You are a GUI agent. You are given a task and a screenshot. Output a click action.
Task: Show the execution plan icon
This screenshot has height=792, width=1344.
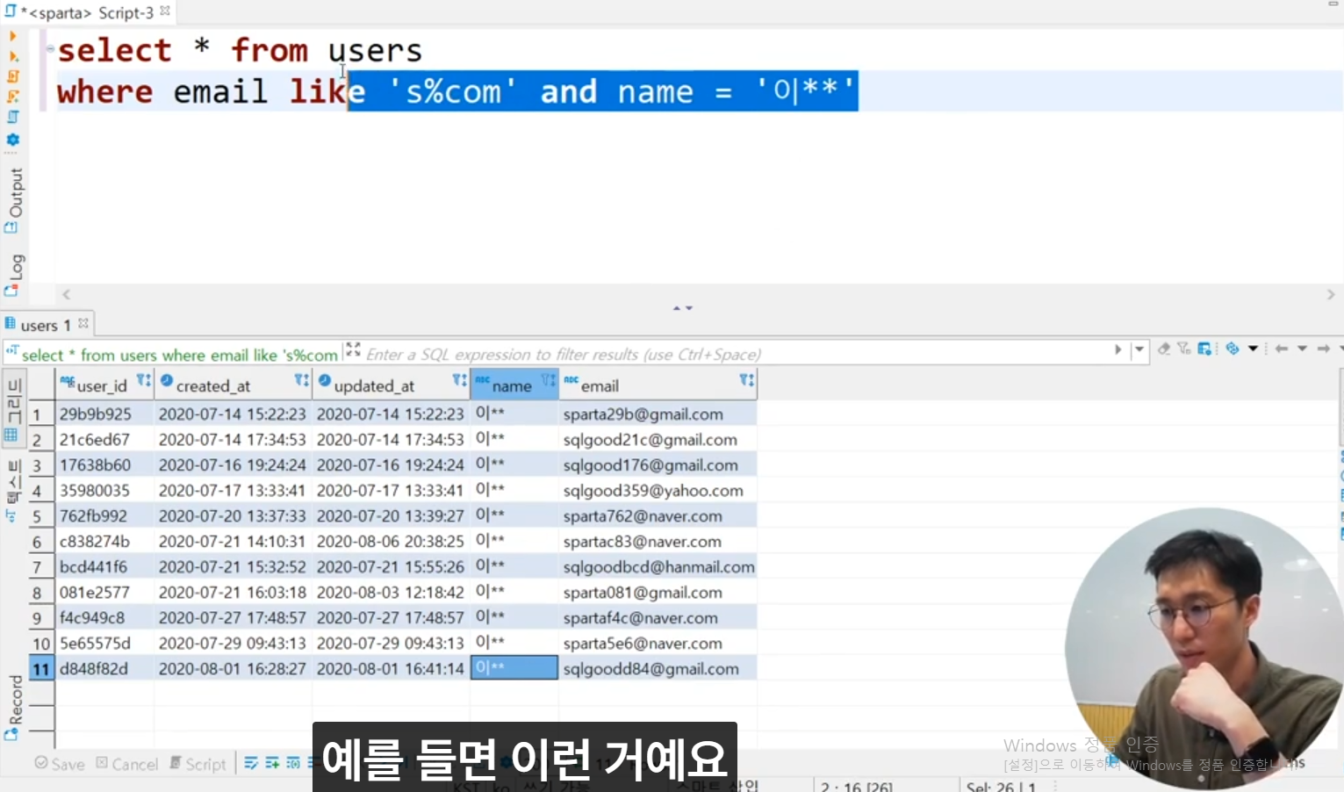(x=12, y=117)
